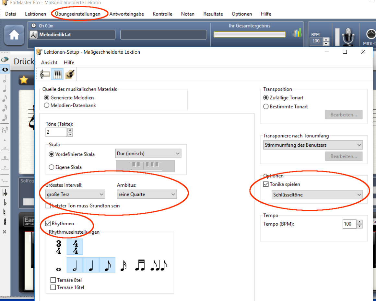The height and width of the screenshot is (301, 376).
Task: Switch to piano keyboard view in Lektionen-Setup
Action: coord(58,74)
